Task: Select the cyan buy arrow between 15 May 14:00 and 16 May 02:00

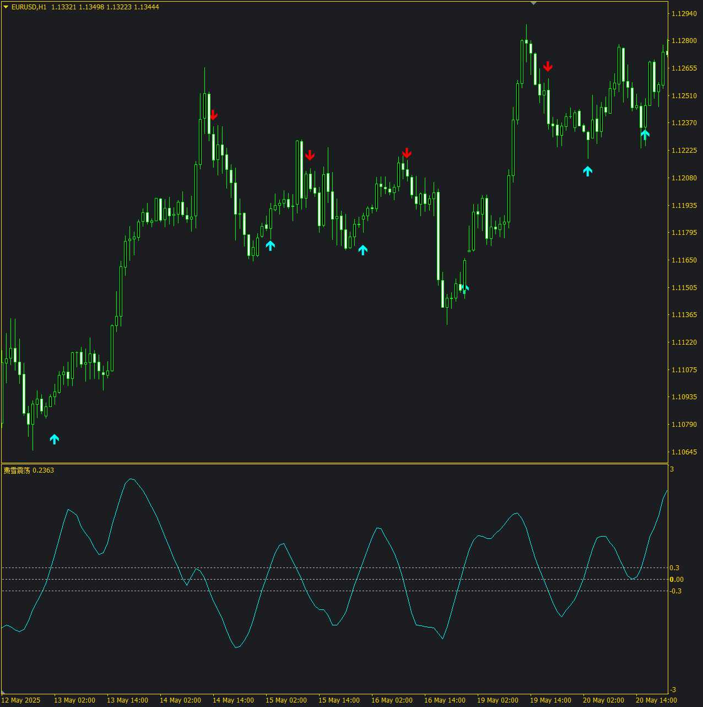Action: click(363, 250)
